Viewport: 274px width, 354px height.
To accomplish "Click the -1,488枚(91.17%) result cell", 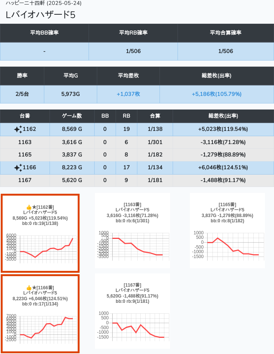I will point(223,181).
